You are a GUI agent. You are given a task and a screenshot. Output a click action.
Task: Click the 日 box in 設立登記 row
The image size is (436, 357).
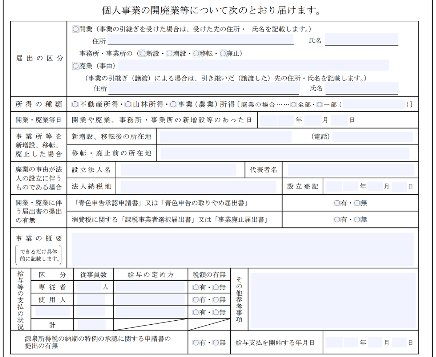click(x=399, y=186)
